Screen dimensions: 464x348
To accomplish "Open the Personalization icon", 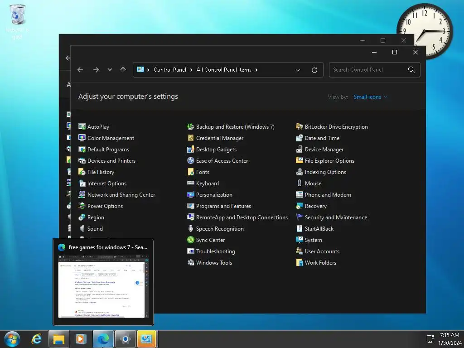I will tap(191, 195).
